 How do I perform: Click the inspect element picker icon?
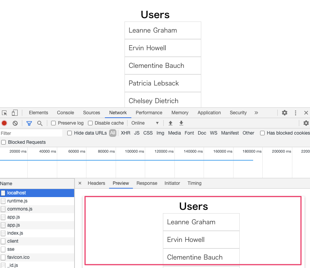pos(5,113)
